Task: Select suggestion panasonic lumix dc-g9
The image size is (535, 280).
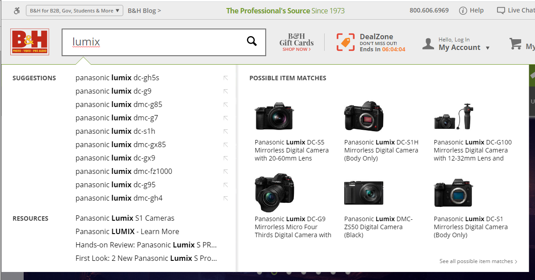Action: 113,91
